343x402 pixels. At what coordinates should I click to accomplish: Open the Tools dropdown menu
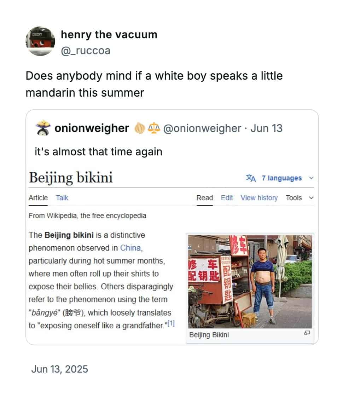coord(293,198)
